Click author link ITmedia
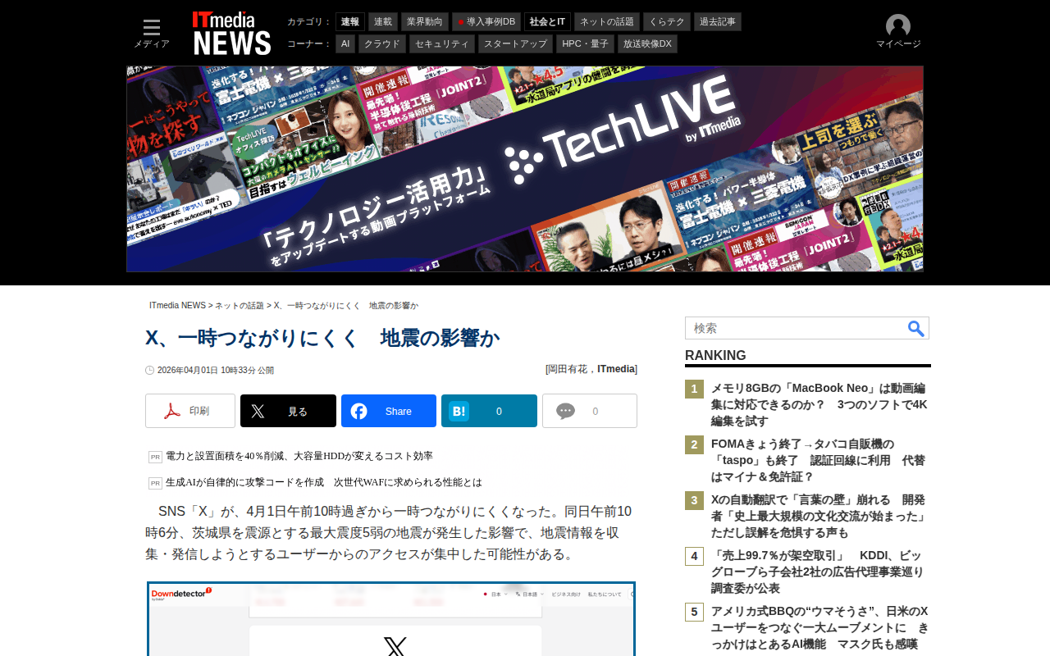The height and width of the screenshot is (656, 1050). point(616,369)
